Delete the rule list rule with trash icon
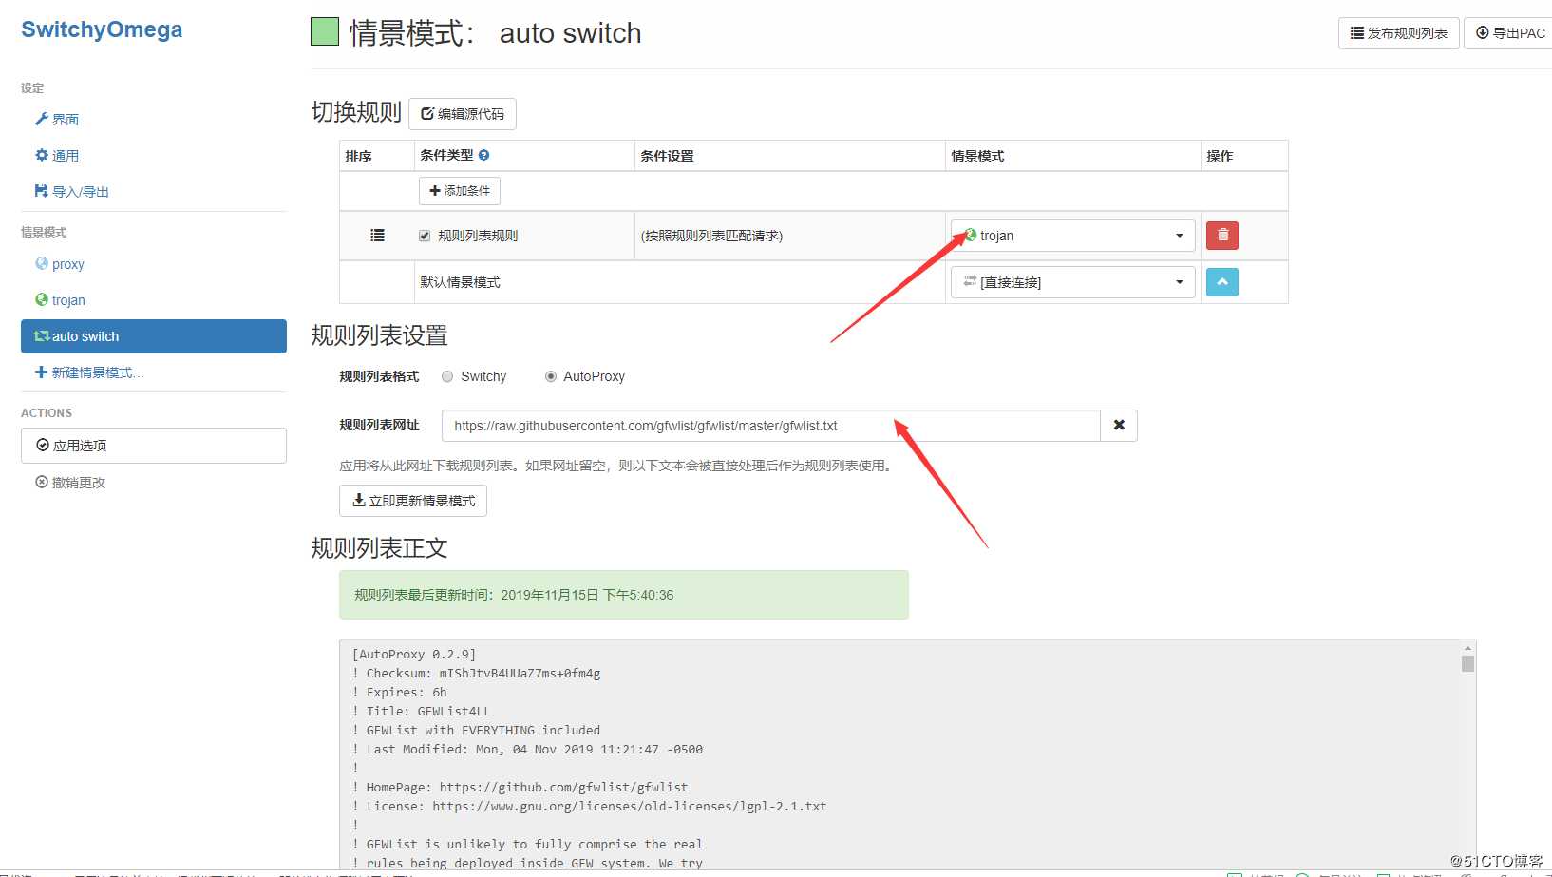The image size is (1552, 877). [x=1222, y=235]
